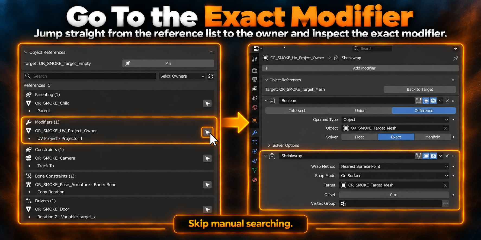Image resolution: width=481 pixels, height=240 pixels.
Task: Open the Wrap Method dropdown
Action: pyautogui.click(x=394, y=166)
